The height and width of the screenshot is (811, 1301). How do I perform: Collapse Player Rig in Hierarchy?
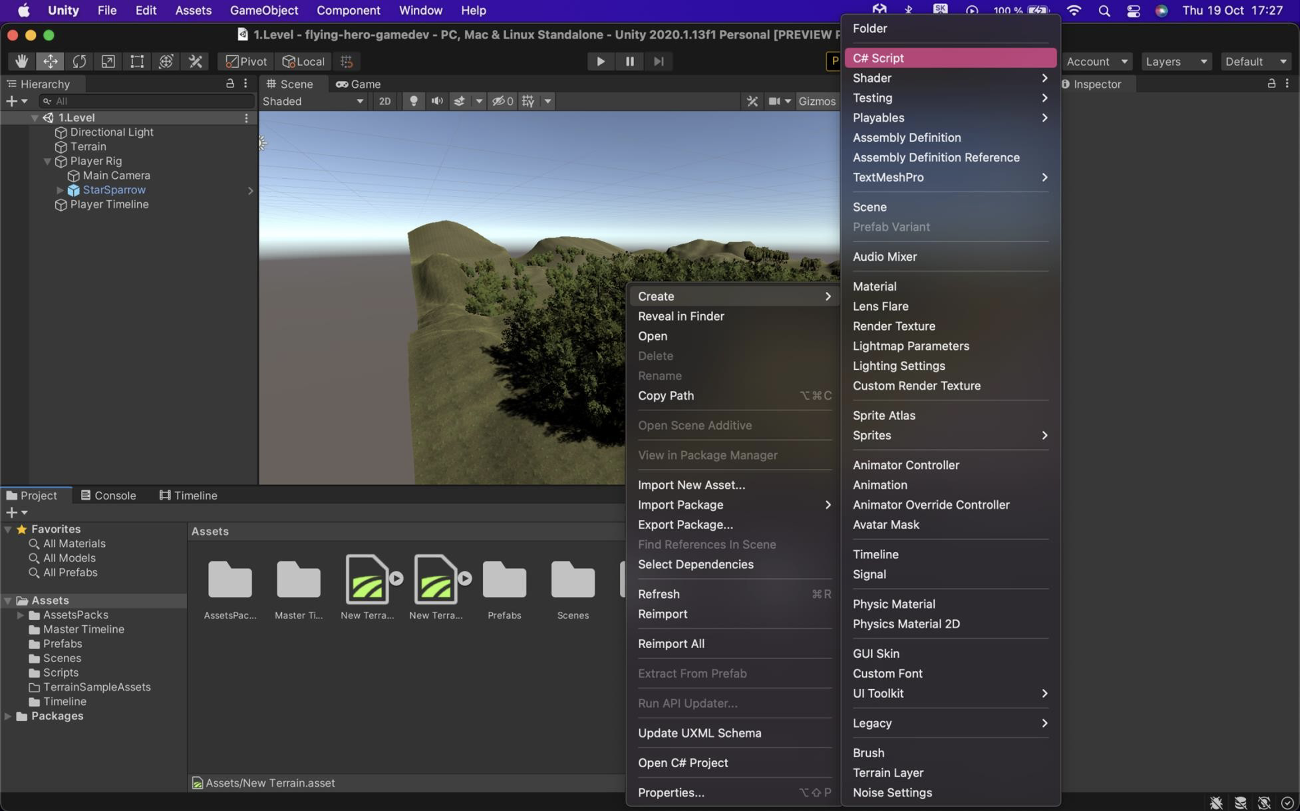(47, 161)
